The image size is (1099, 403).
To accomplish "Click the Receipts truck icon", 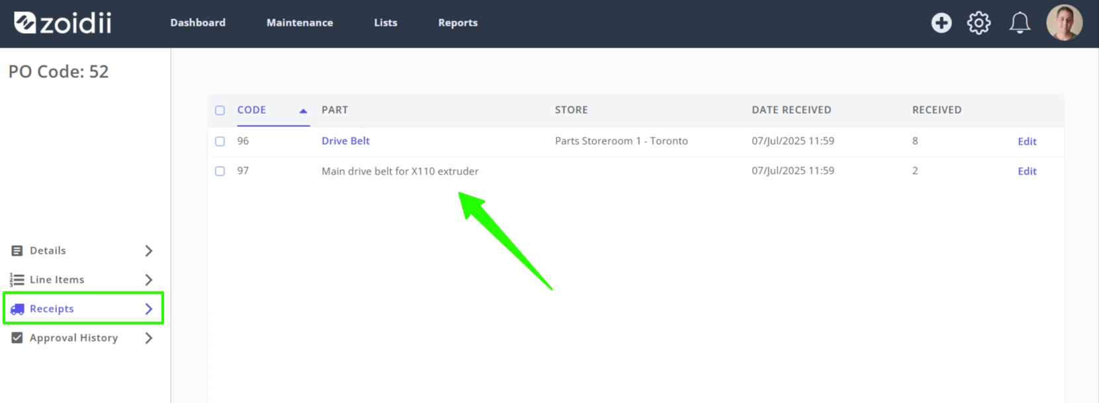I will pos(17,309).
